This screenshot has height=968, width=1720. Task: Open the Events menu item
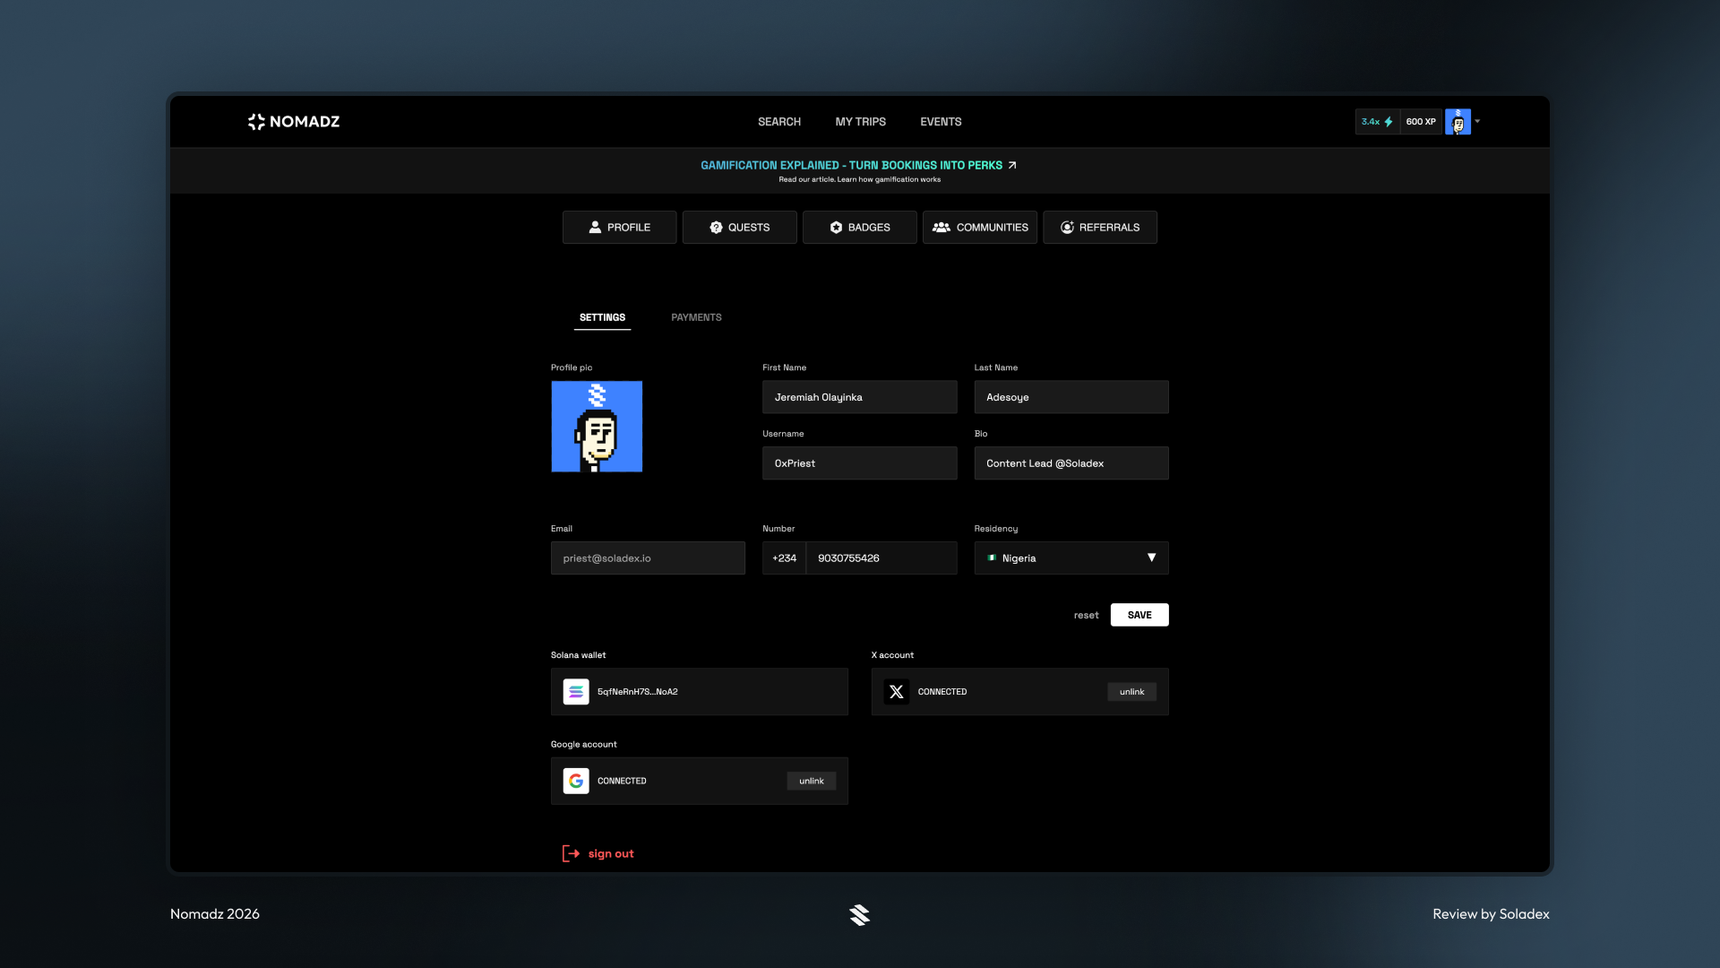(940, 122)
